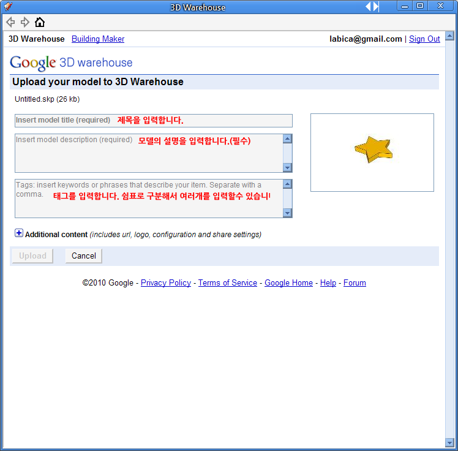Image resolution: width=458 pixels, height=451 pixels.
Task: Click the labica@gmail.com account text
Action: pos(366,39)
